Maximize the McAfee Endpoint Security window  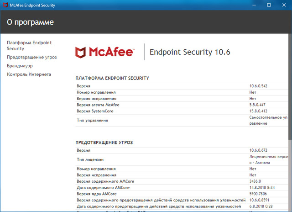269,5
